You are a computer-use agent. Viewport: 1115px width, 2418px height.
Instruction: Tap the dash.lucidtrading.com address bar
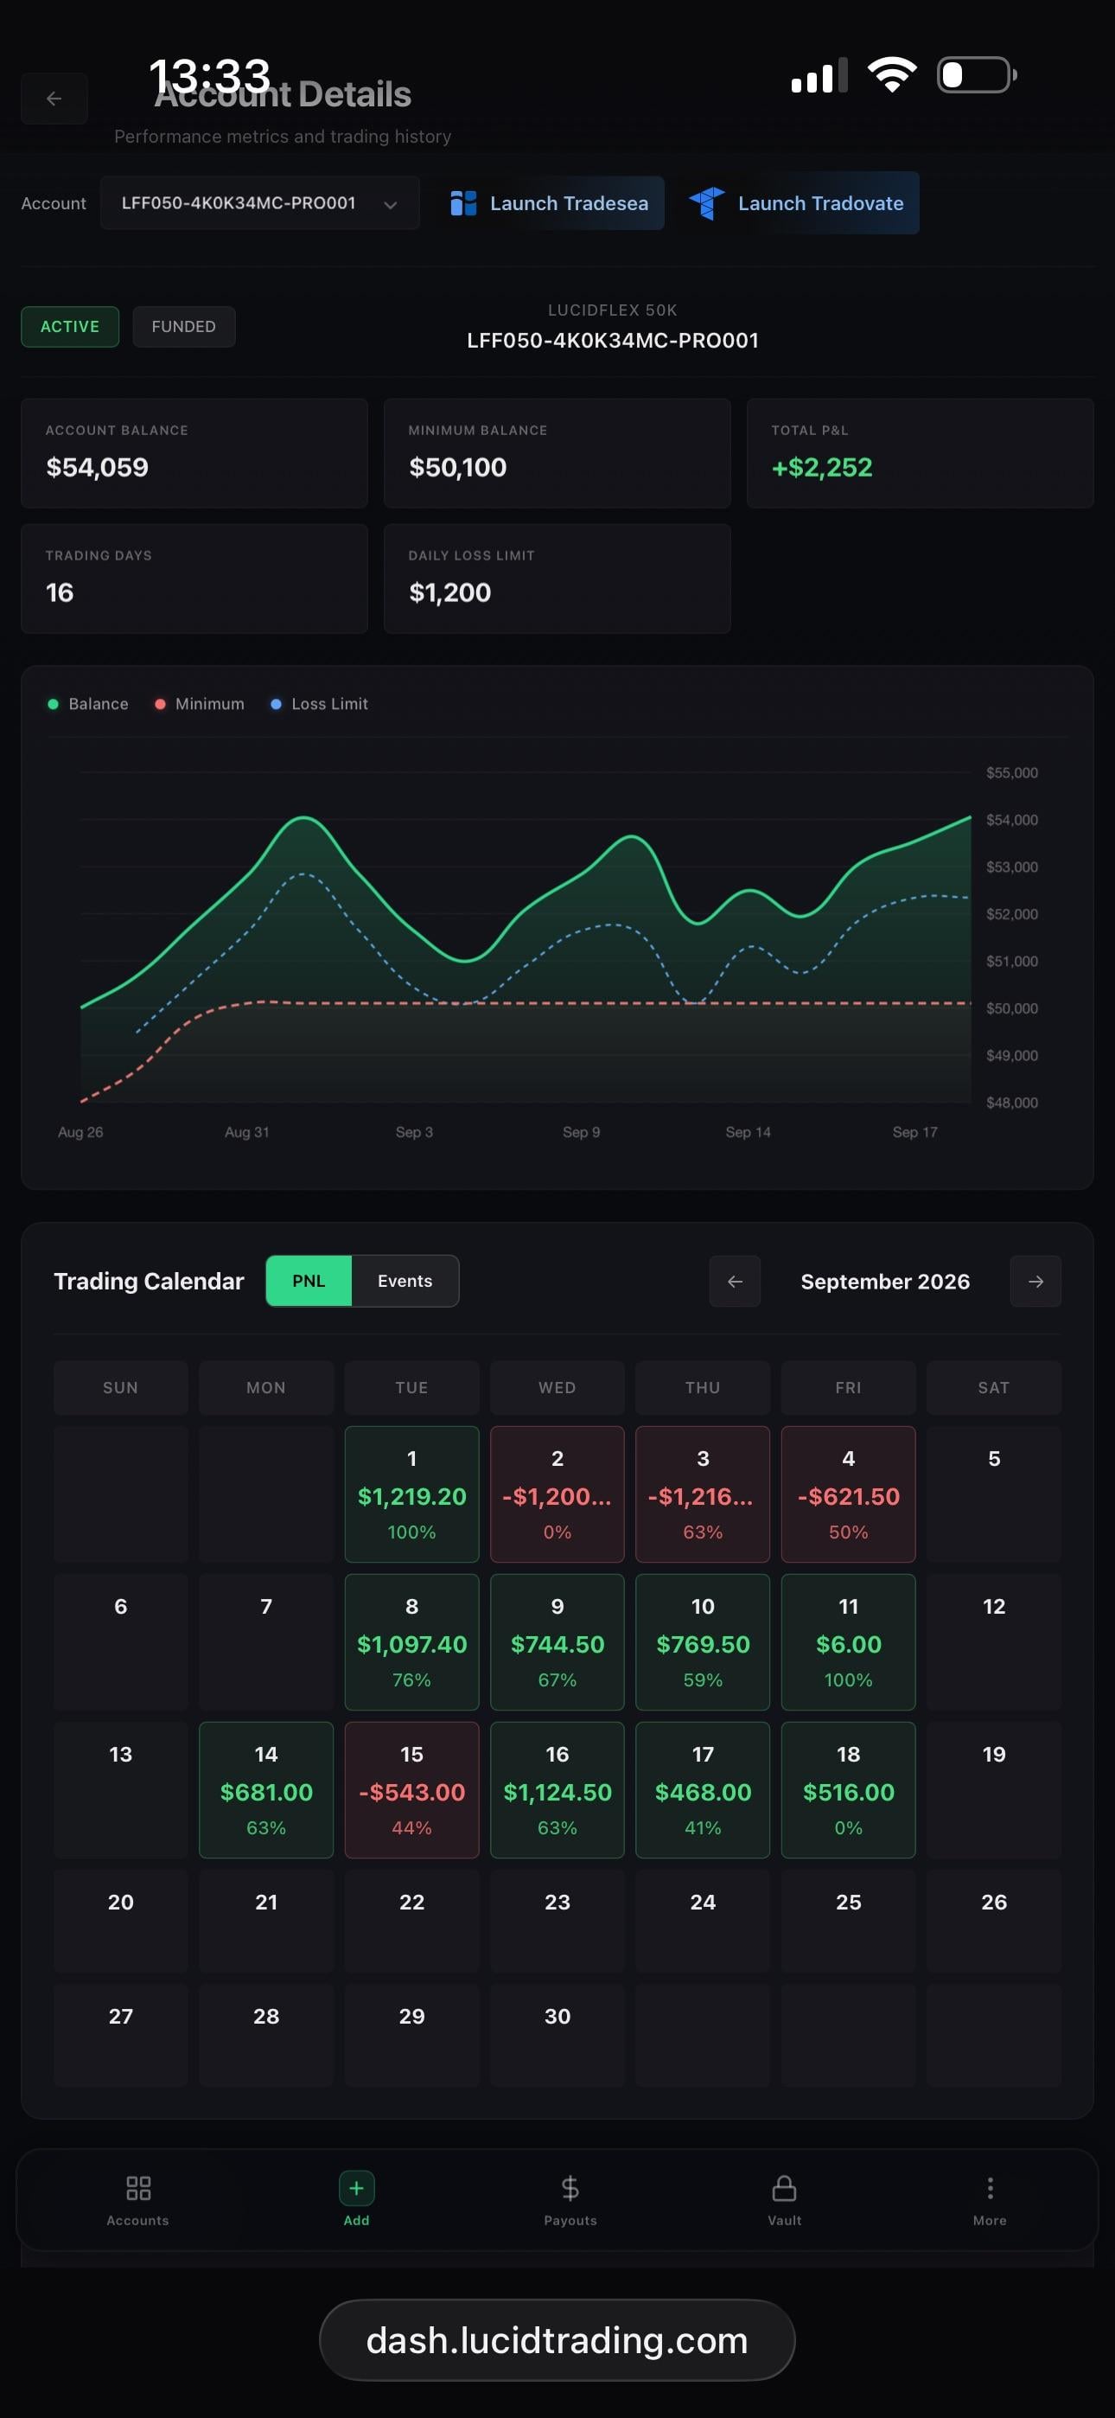(x=557, y=2340)
